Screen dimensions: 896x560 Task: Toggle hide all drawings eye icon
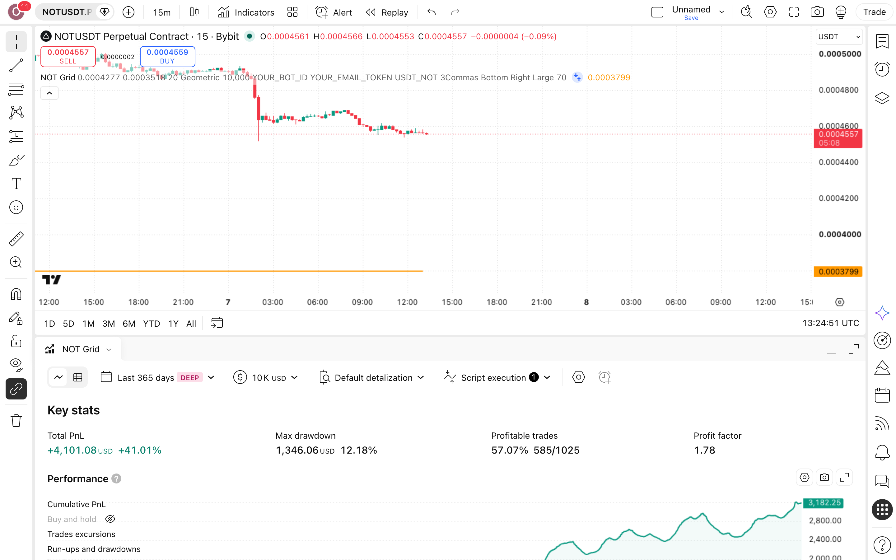pos(16,365)
